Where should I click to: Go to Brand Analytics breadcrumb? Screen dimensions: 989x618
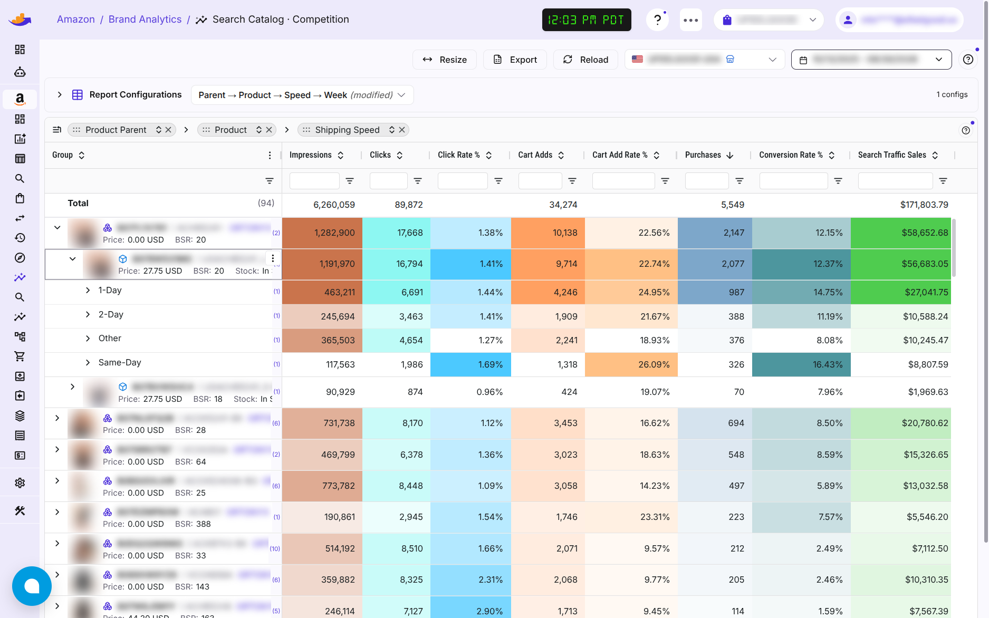coord(145,20)
